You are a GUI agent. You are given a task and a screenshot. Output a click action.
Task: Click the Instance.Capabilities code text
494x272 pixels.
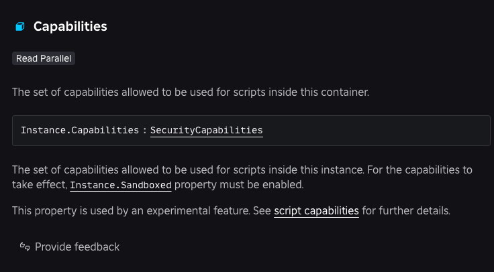tap(80, 130)
